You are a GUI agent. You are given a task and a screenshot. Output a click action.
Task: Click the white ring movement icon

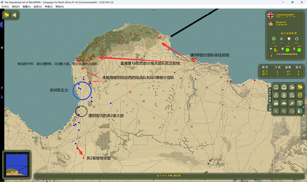click(x=297, y=39)
